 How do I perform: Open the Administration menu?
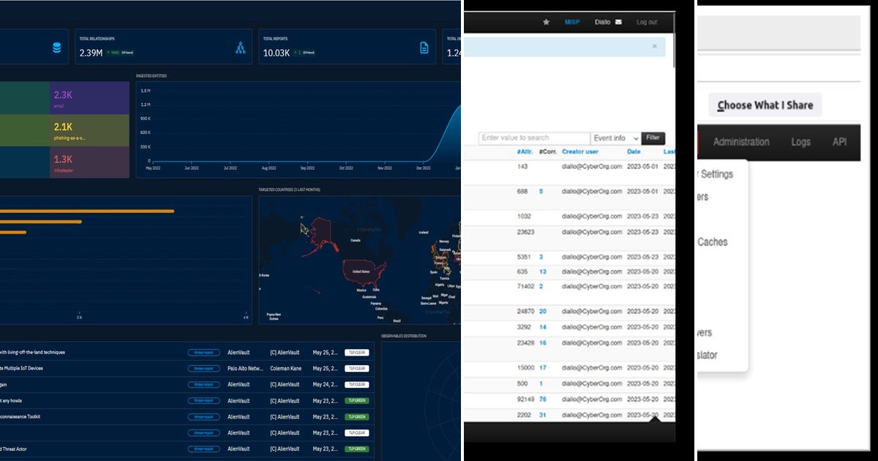741,142
